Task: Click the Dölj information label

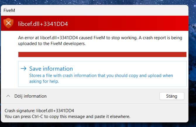Action: coord(30,96)
